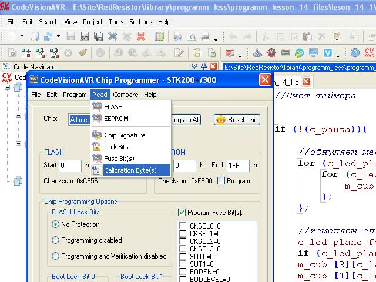Check the BODEN=0 fuse bit
The height and width of the screenshot is (282, 376).
183,272
